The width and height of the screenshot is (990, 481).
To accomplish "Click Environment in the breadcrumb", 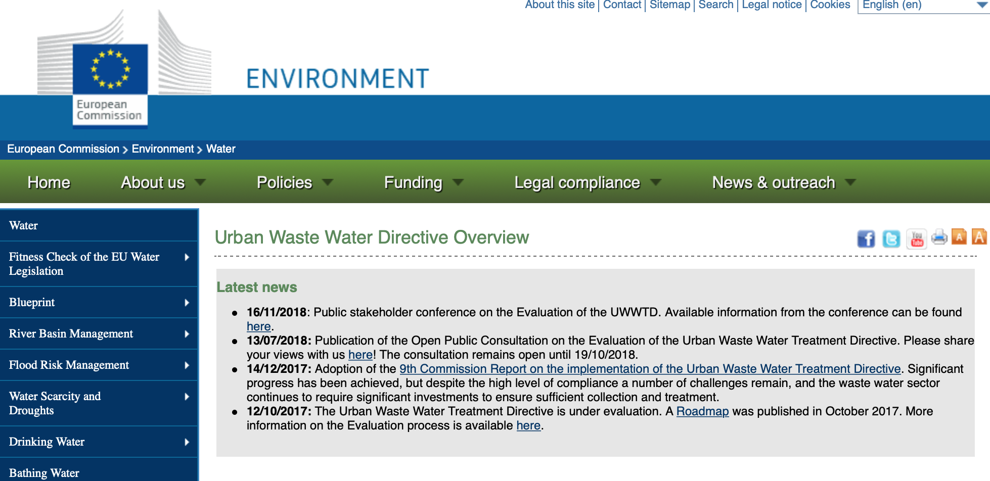I will [163, 149].
